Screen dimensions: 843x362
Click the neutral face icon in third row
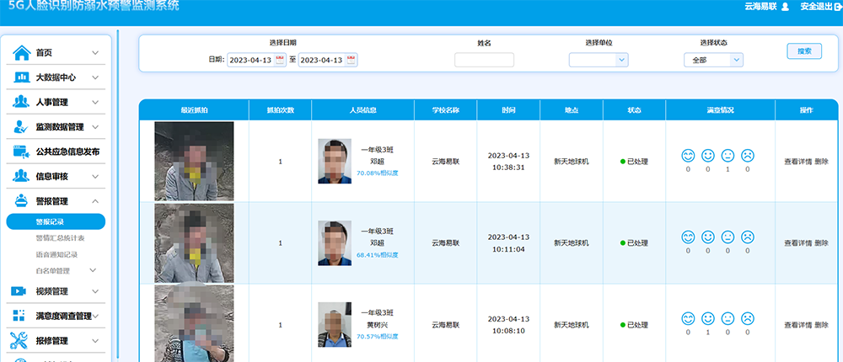pyautogui.click(x=728, y=319)
